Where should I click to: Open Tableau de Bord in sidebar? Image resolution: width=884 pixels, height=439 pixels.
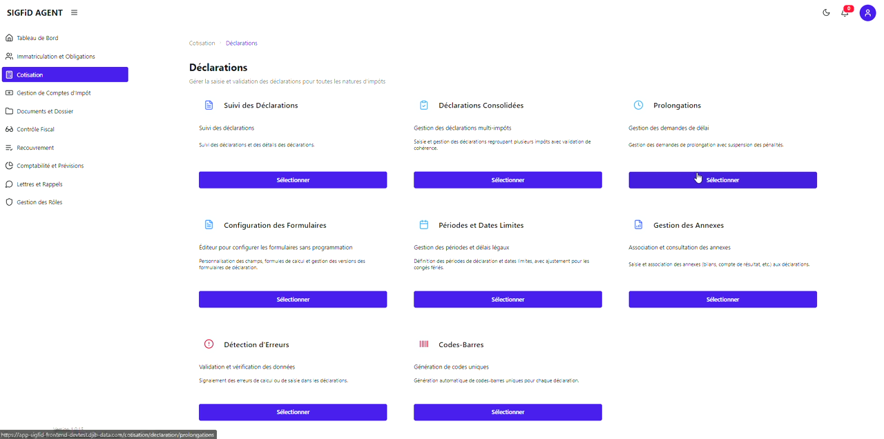(x=37, y=38)
